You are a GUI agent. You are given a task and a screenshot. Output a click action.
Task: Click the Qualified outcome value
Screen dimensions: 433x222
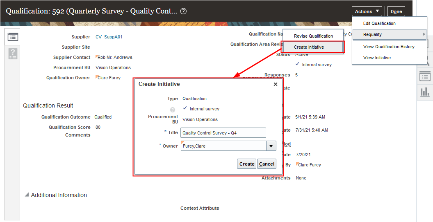click(103, 117)
